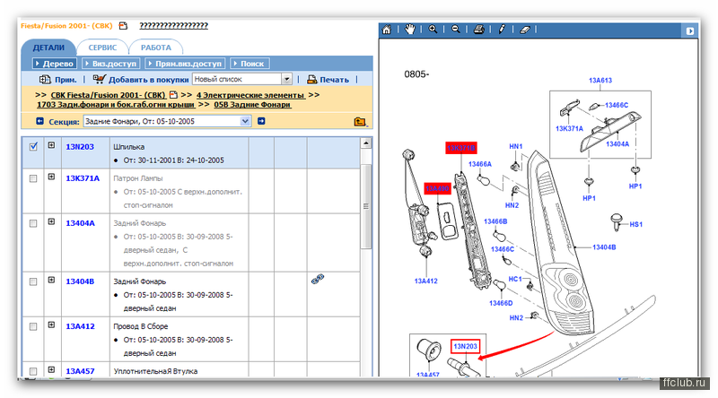Click the printer icon beside Печать
Image resolution: width=718 pixels, height=398 pixels.
tap(311, 80)
